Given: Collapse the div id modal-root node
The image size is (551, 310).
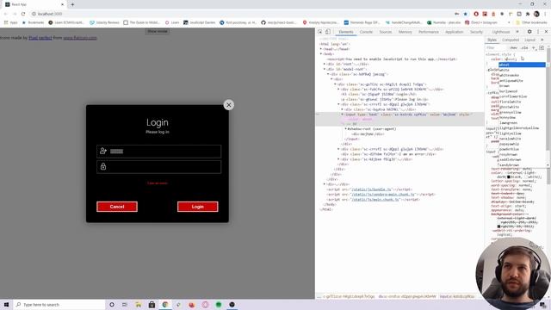Looking at the screenshot, I should click(x=325, y=69).
